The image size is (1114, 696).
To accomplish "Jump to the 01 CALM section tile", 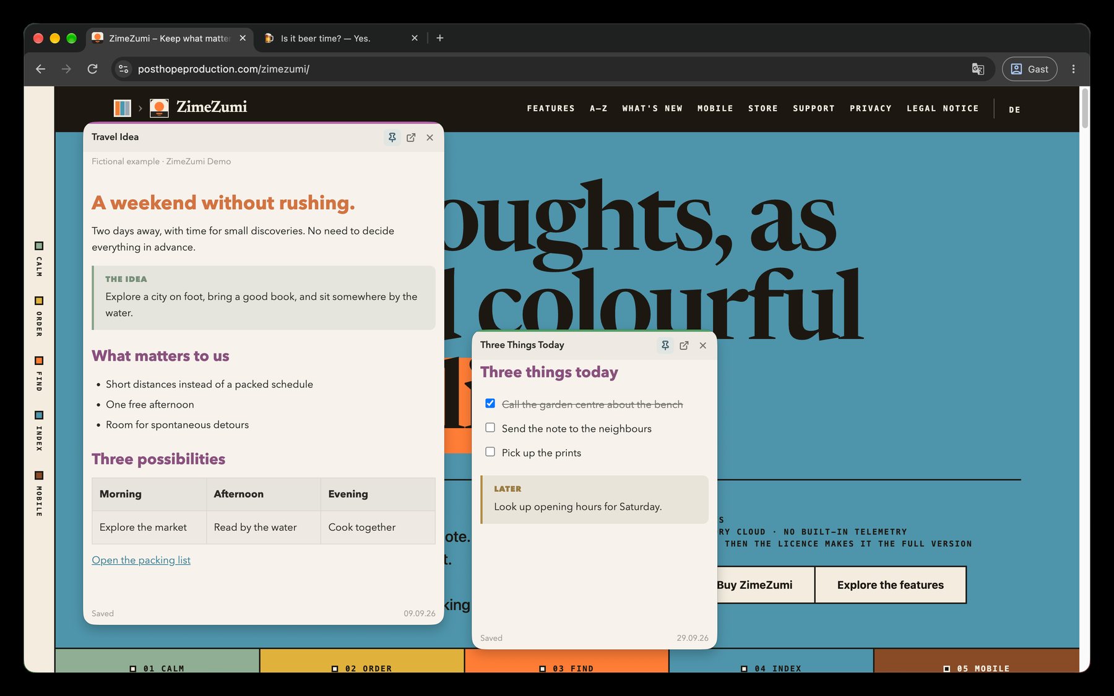I will 157,661.
